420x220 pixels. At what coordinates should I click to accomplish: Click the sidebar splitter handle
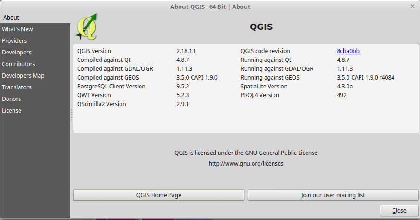(72, 115)
